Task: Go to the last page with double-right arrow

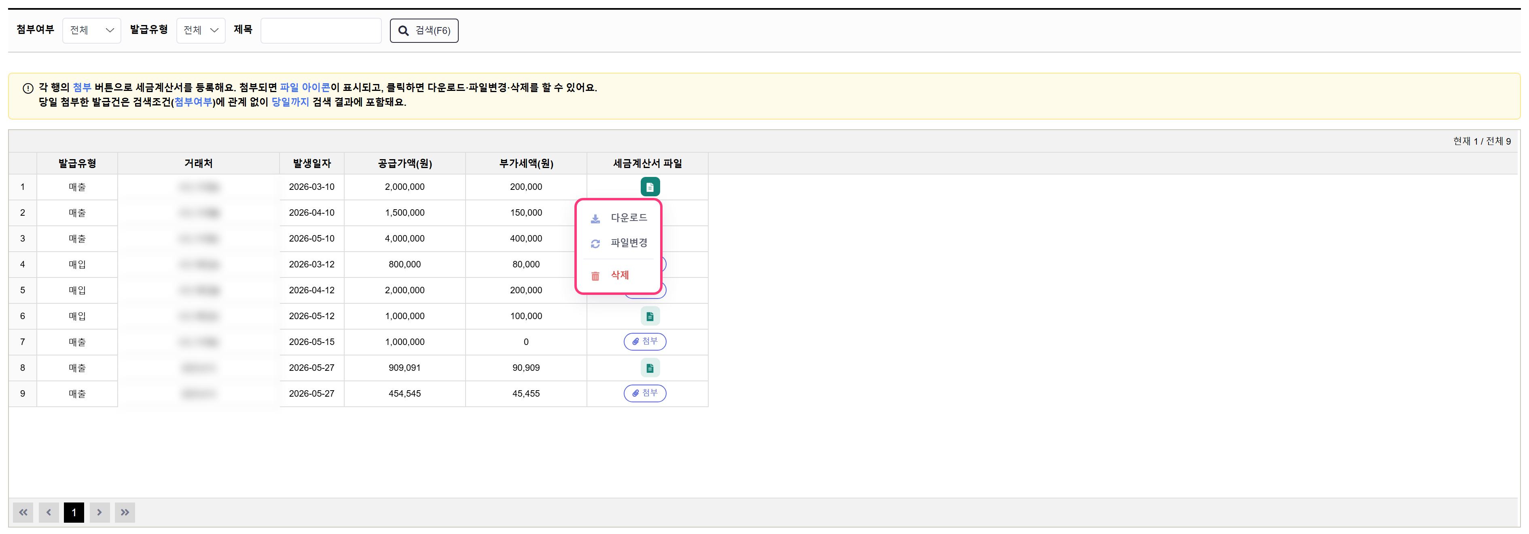Action: tap(125, 512)
